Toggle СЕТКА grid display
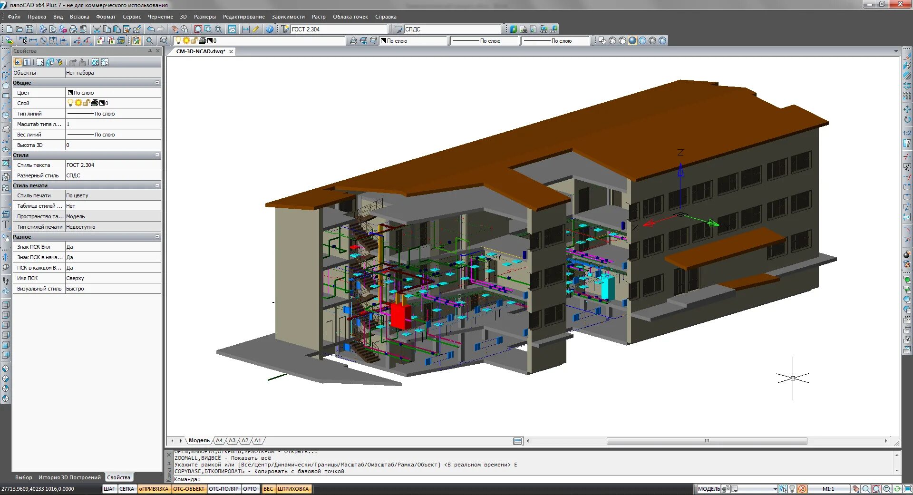Viewport: 913px width, 495px height. [127, 489]
